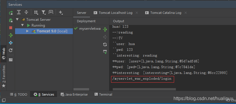Click the /myservlet_war_exploded/login output line
The width and height of the screenshot is (236, 104).
pos(142,79)
